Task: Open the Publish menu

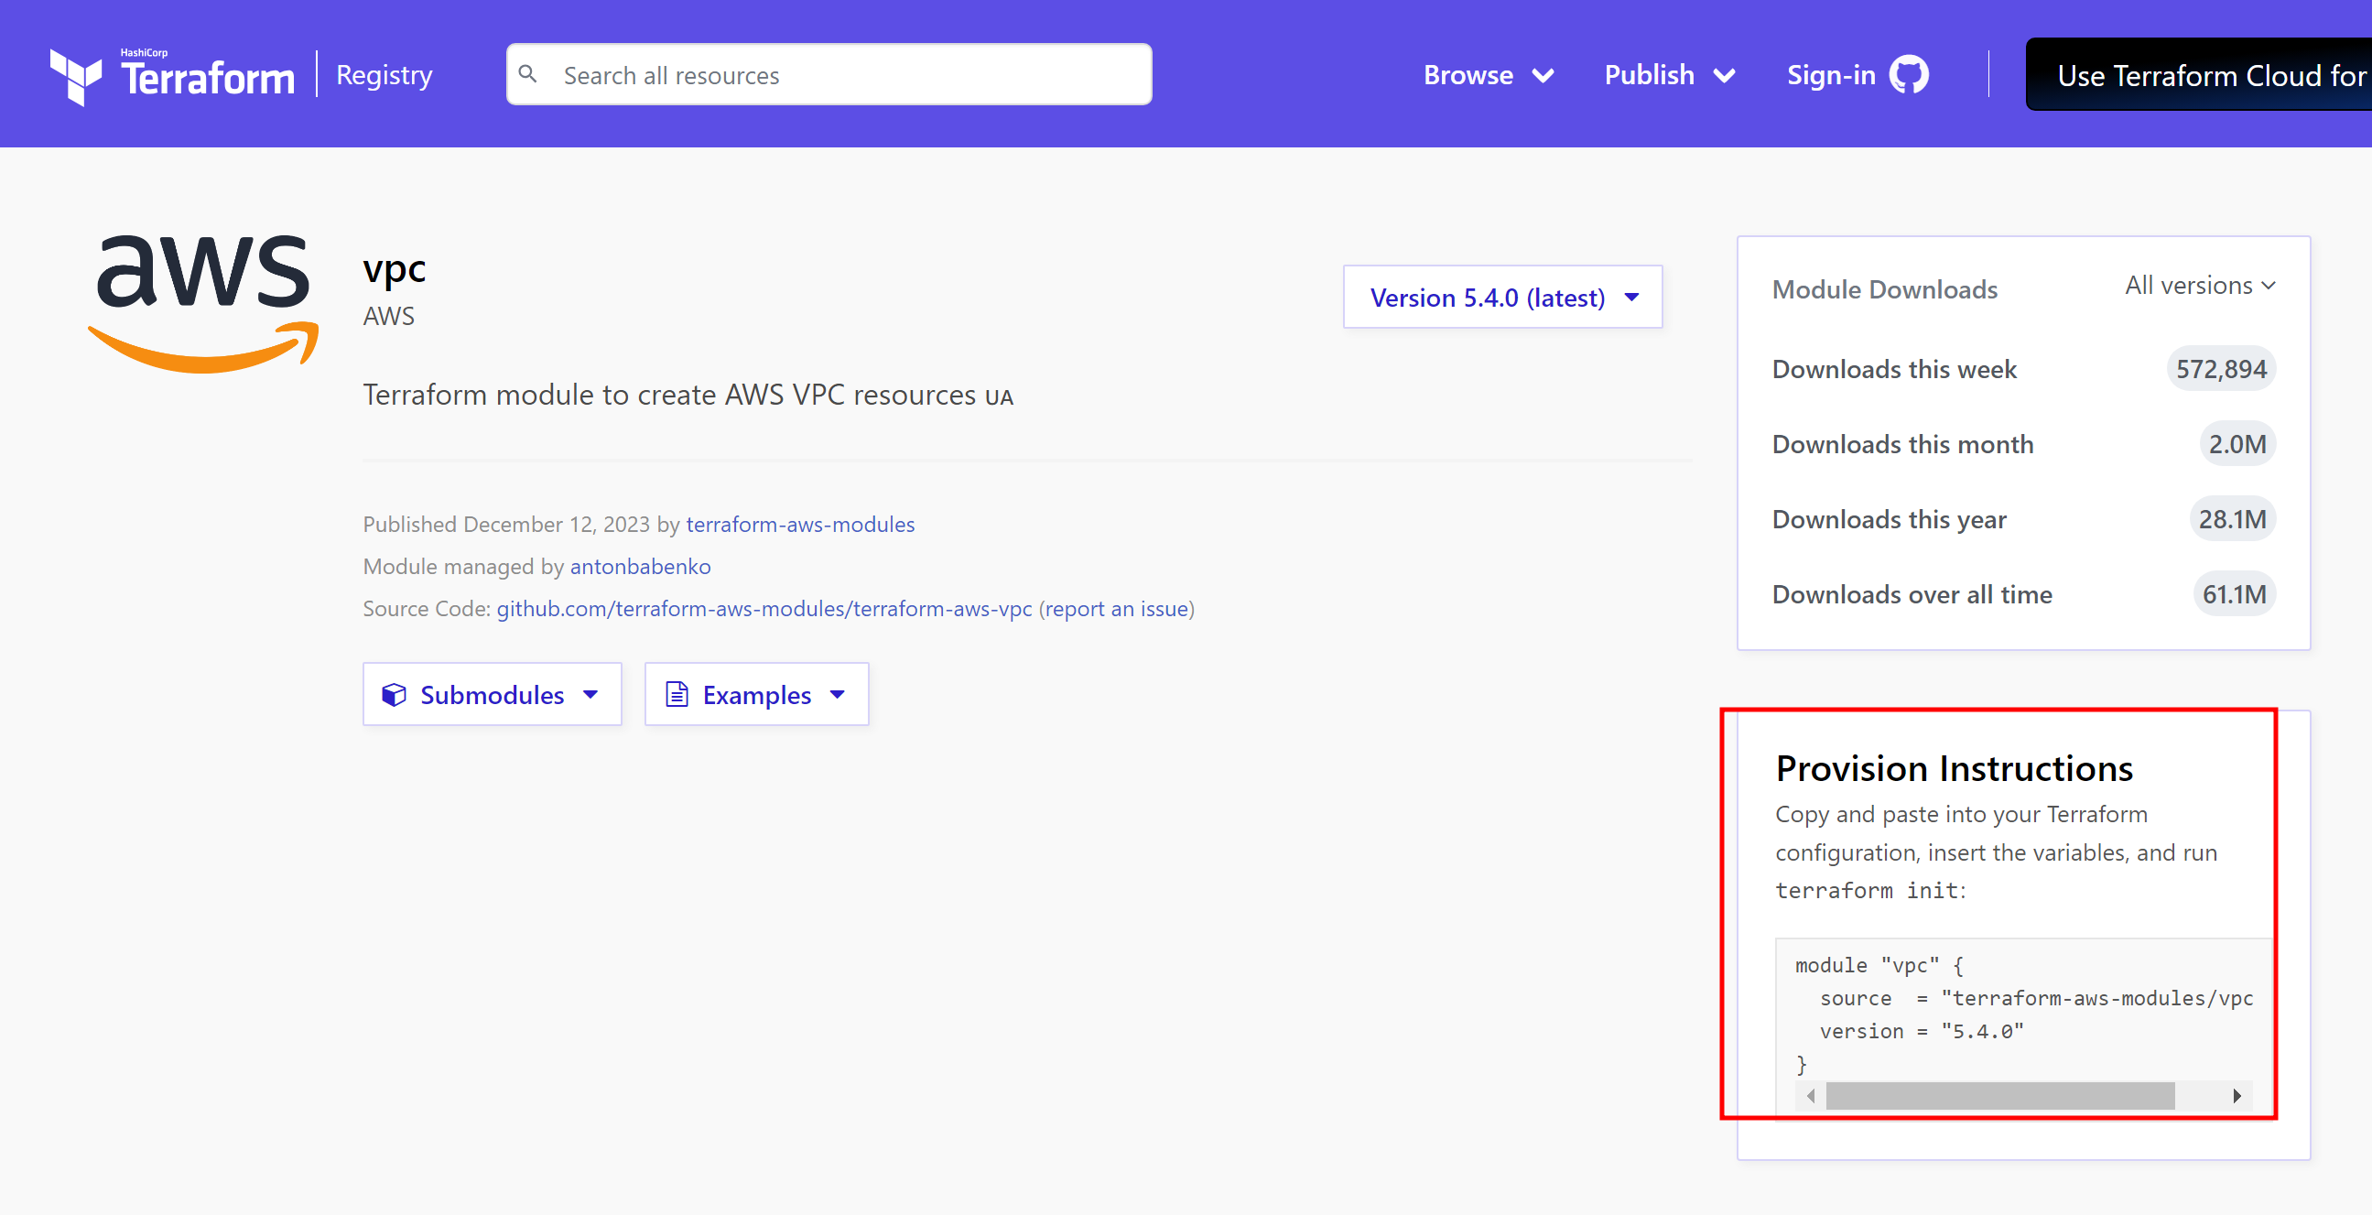Action: pyautogui.click(x=1669, y=74)
